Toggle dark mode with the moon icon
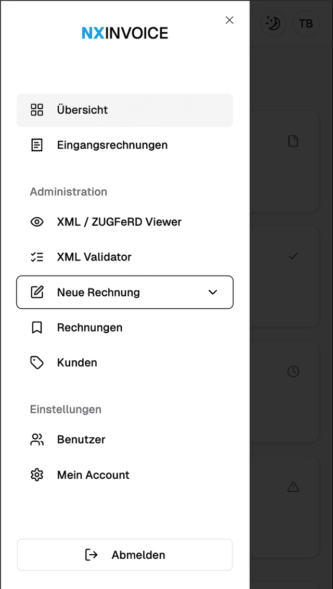333x589 pixels. coord(273,23)
